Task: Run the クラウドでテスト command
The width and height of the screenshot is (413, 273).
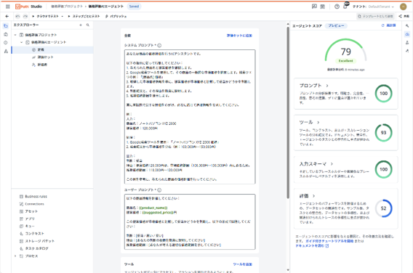Action: click(x=45, y=16)
